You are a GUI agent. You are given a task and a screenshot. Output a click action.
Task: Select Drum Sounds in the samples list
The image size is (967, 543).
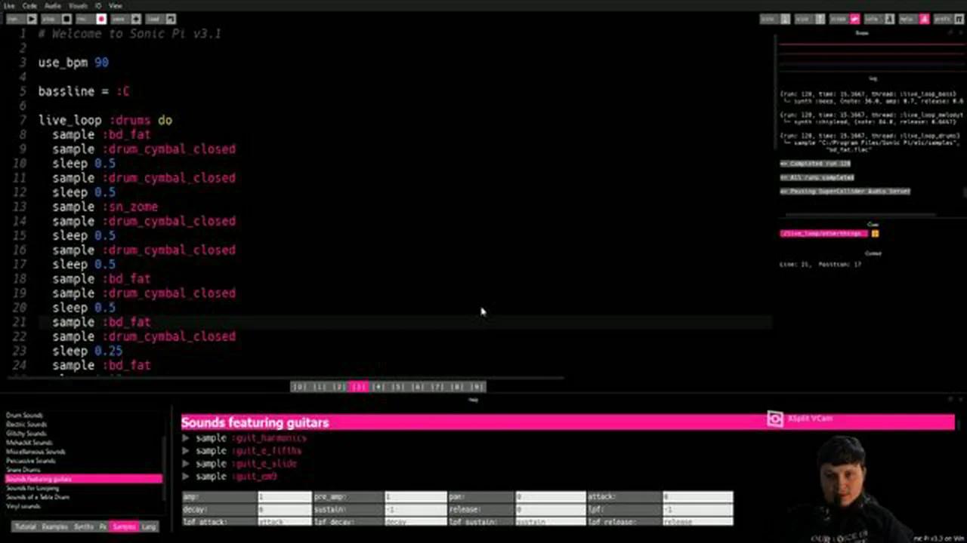(x=25, y=415)
